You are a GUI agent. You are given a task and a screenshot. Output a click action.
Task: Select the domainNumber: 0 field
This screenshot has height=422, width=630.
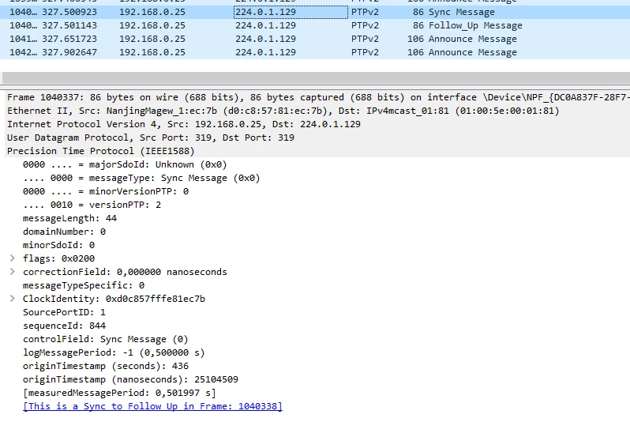pos(64,232)
